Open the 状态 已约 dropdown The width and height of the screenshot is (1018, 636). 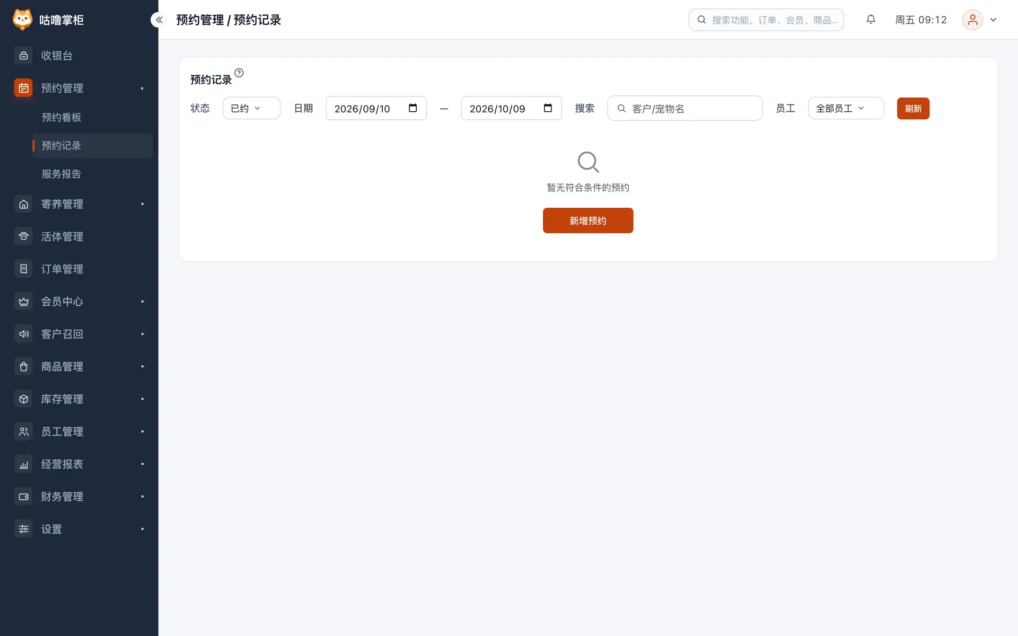[x=251, y=108]
